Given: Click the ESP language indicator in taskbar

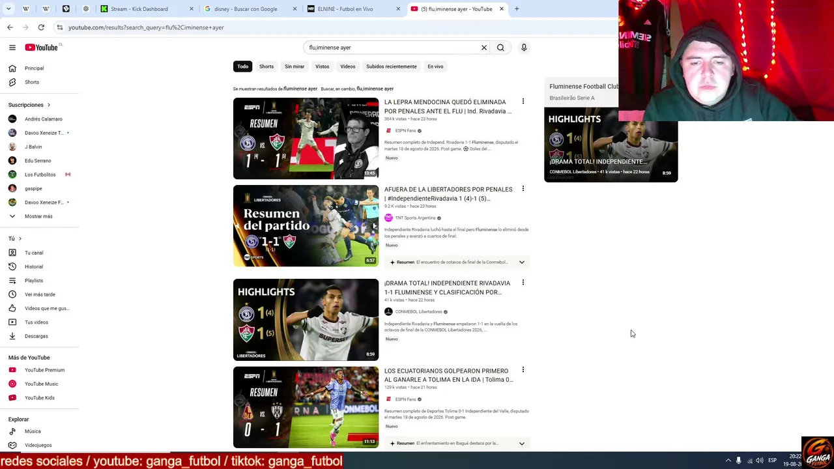Looking at the screenshot, I should 772,461.
